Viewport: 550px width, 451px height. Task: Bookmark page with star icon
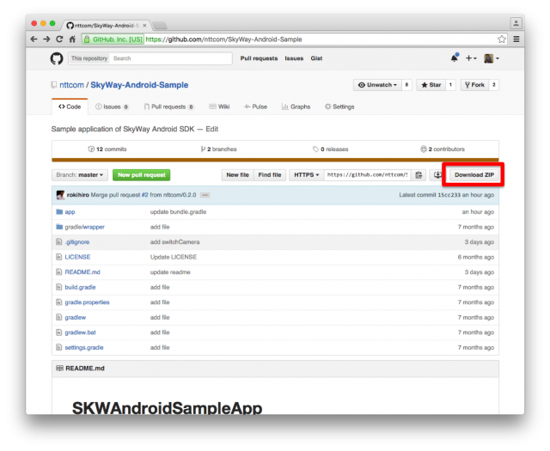point(502,39)
